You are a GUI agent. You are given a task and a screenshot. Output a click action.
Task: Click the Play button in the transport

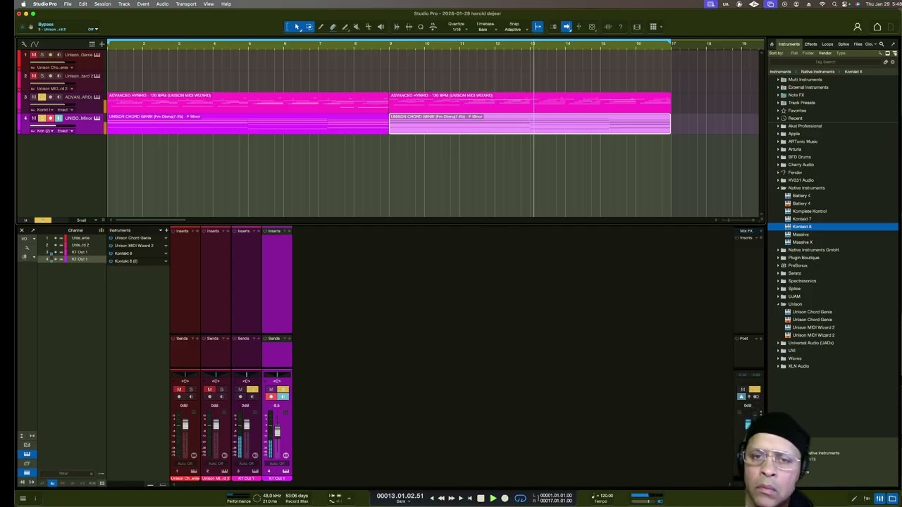pos(493,498)
